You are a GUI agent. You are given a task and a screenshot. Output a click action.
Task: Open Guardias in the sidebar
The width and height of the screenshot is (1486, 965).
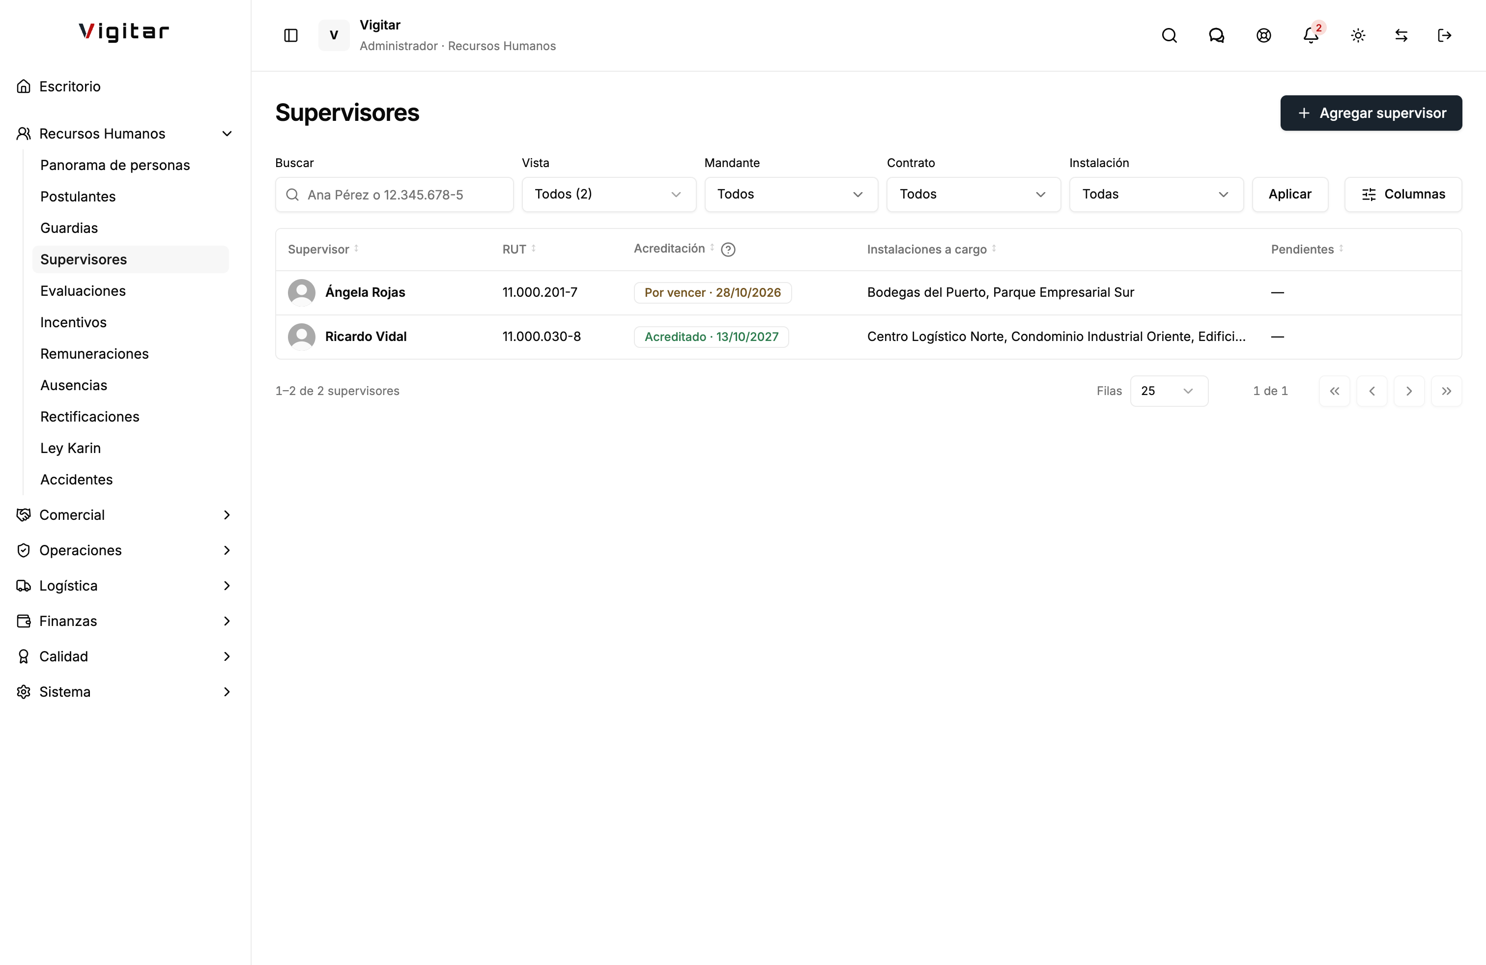click(131, 228)
